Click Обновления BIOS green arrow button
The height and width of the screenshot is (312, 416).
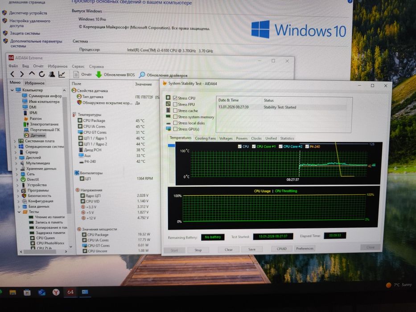point(115,75)
